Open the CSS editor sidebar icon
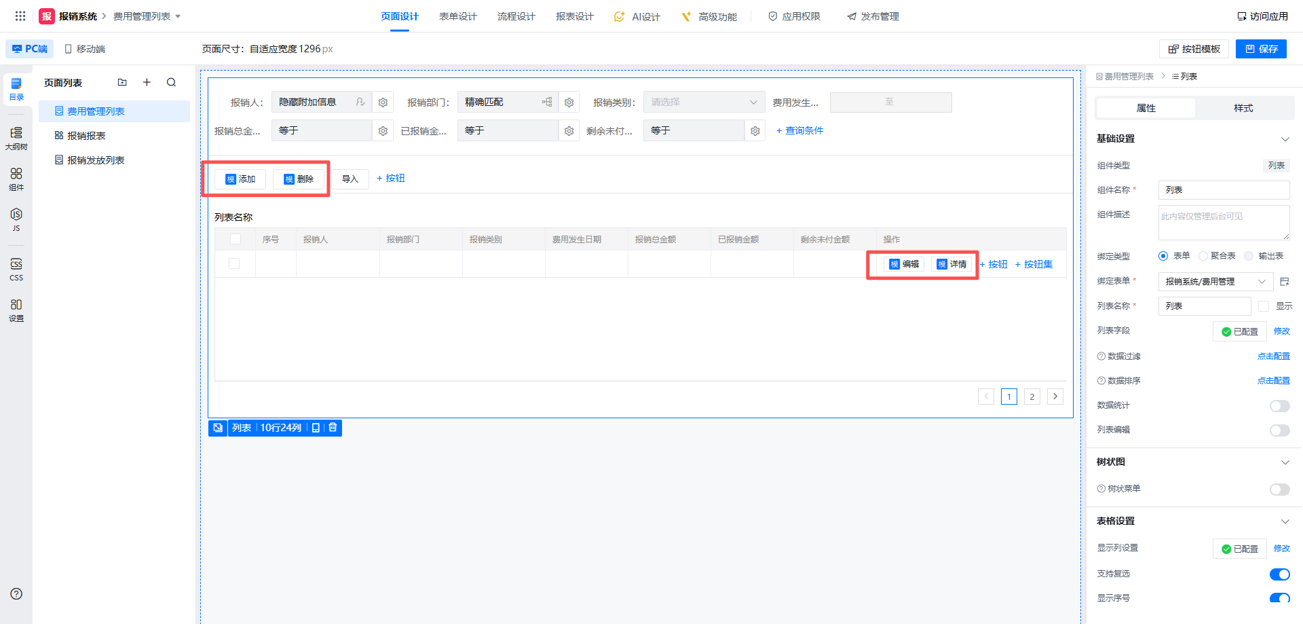 pyautogui.click(x=16, y=268)
